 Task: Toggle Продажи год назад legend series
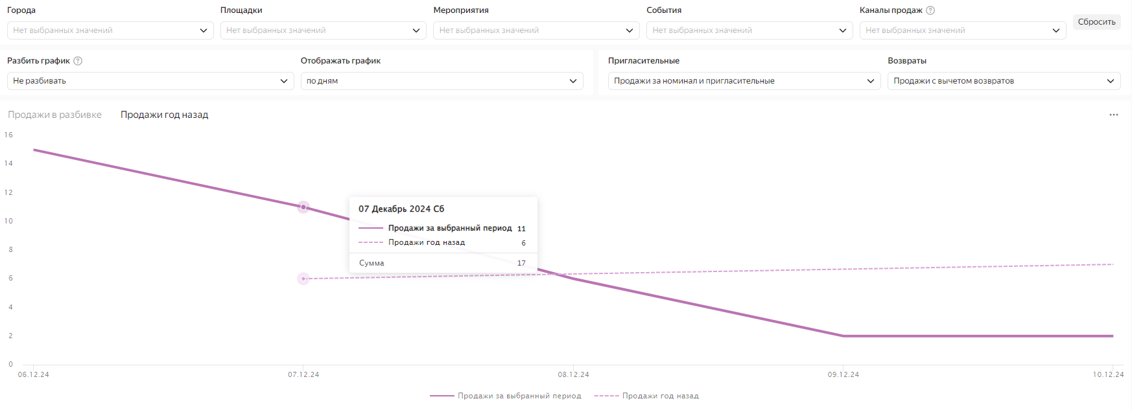click(646, 396)
